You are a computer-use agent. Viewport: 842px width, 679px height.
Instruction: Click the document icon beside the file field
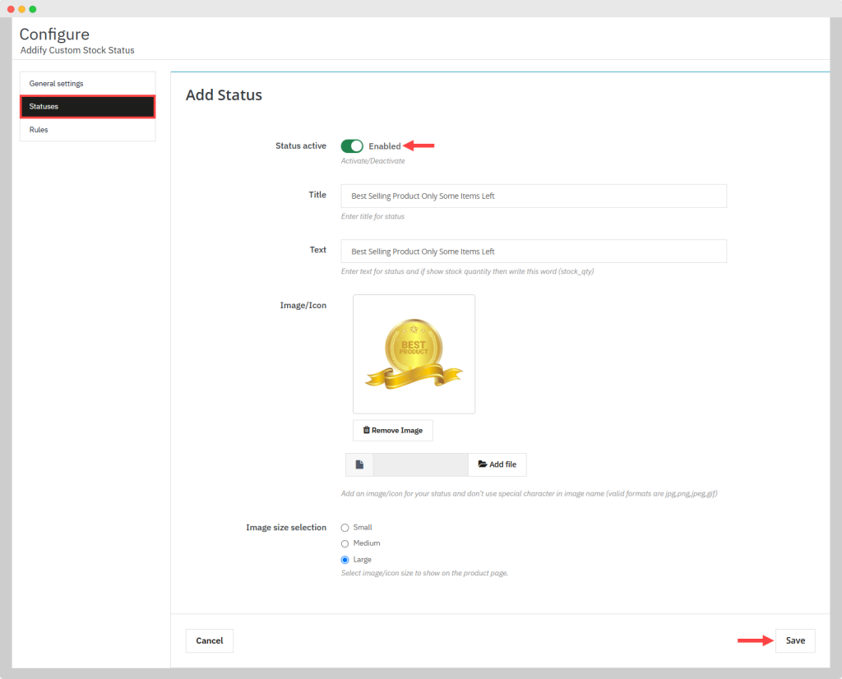pos(359,464)
